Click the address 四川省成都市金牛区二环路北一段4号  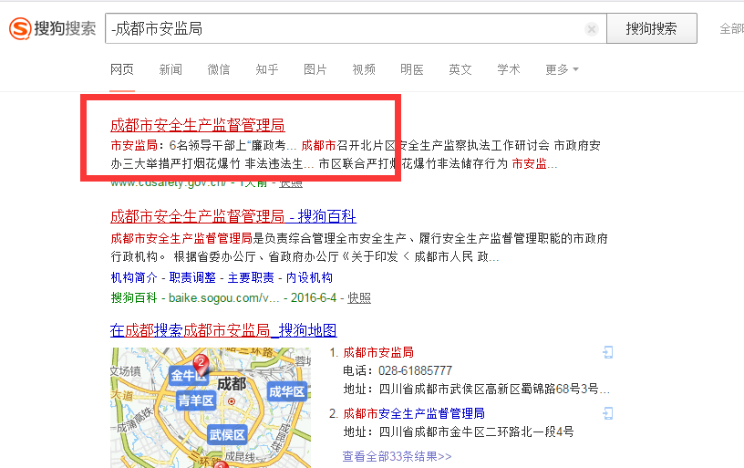point(476,432)
